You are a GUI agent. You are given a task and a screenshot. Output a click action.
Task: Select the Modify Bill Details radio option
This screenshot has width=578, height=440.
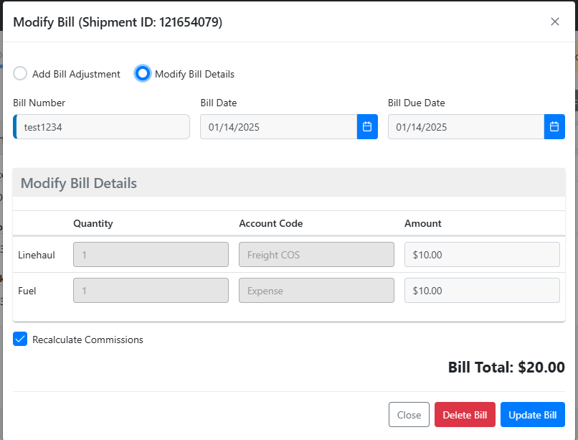point(143,73)
